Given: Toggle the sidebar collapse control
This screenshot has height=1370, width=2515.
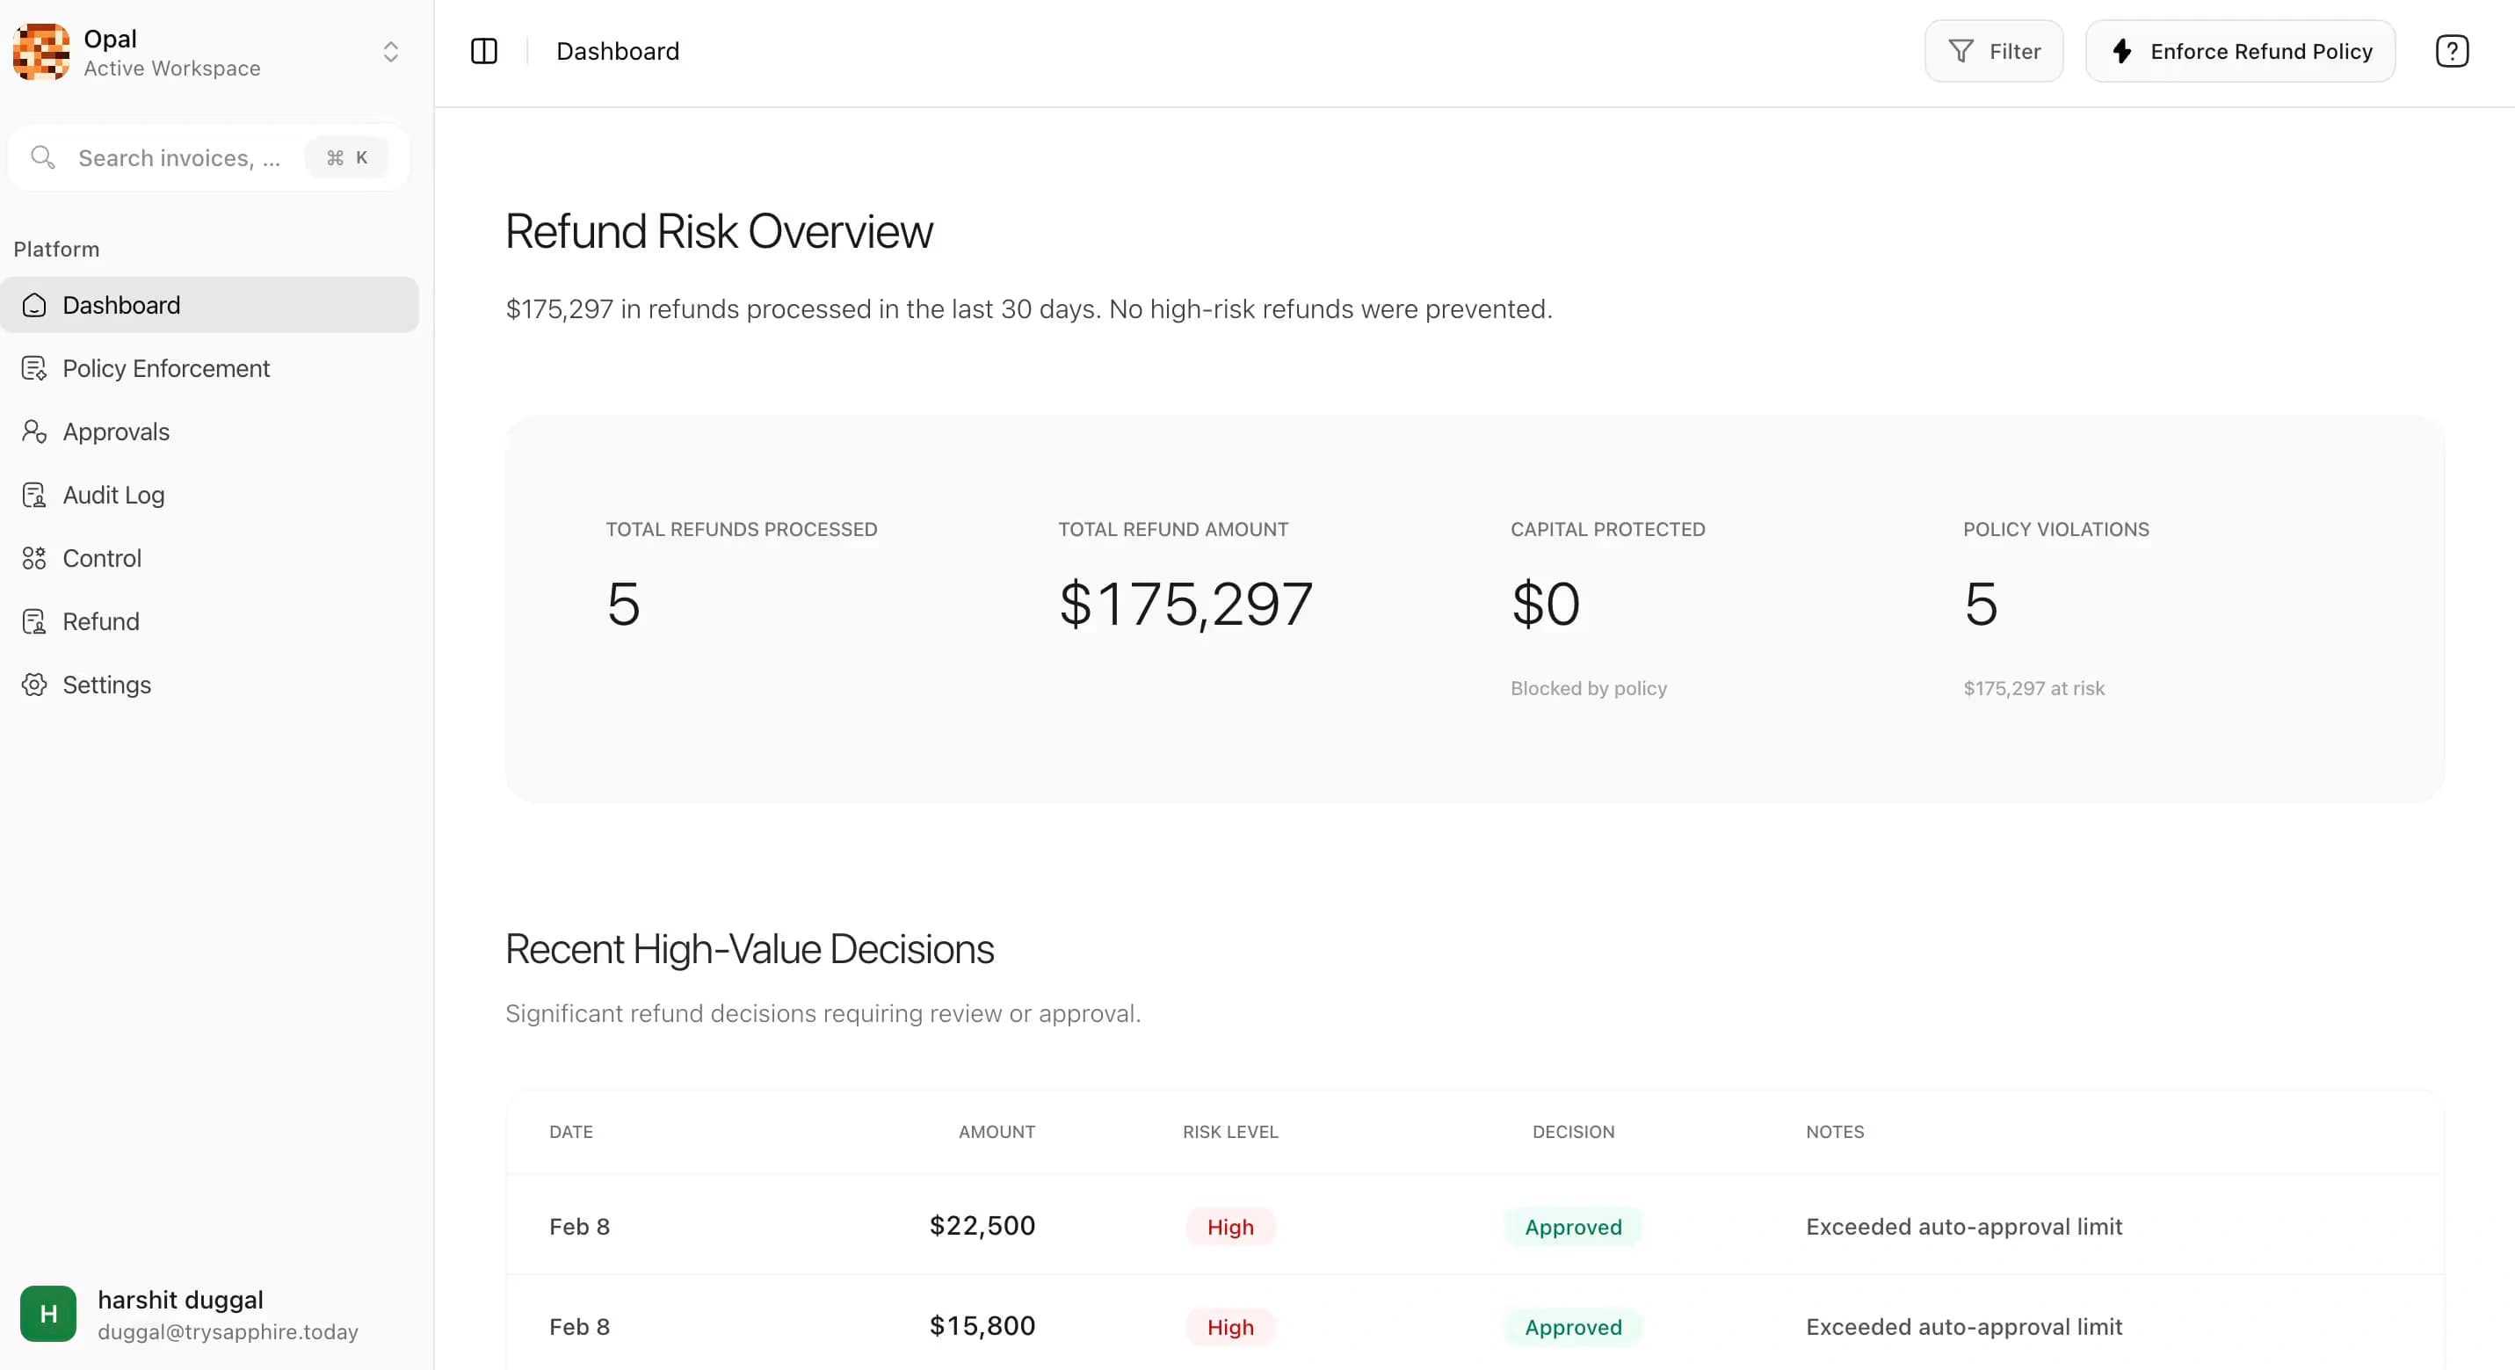Looking at the screenshot, I should tap(483, 51).
